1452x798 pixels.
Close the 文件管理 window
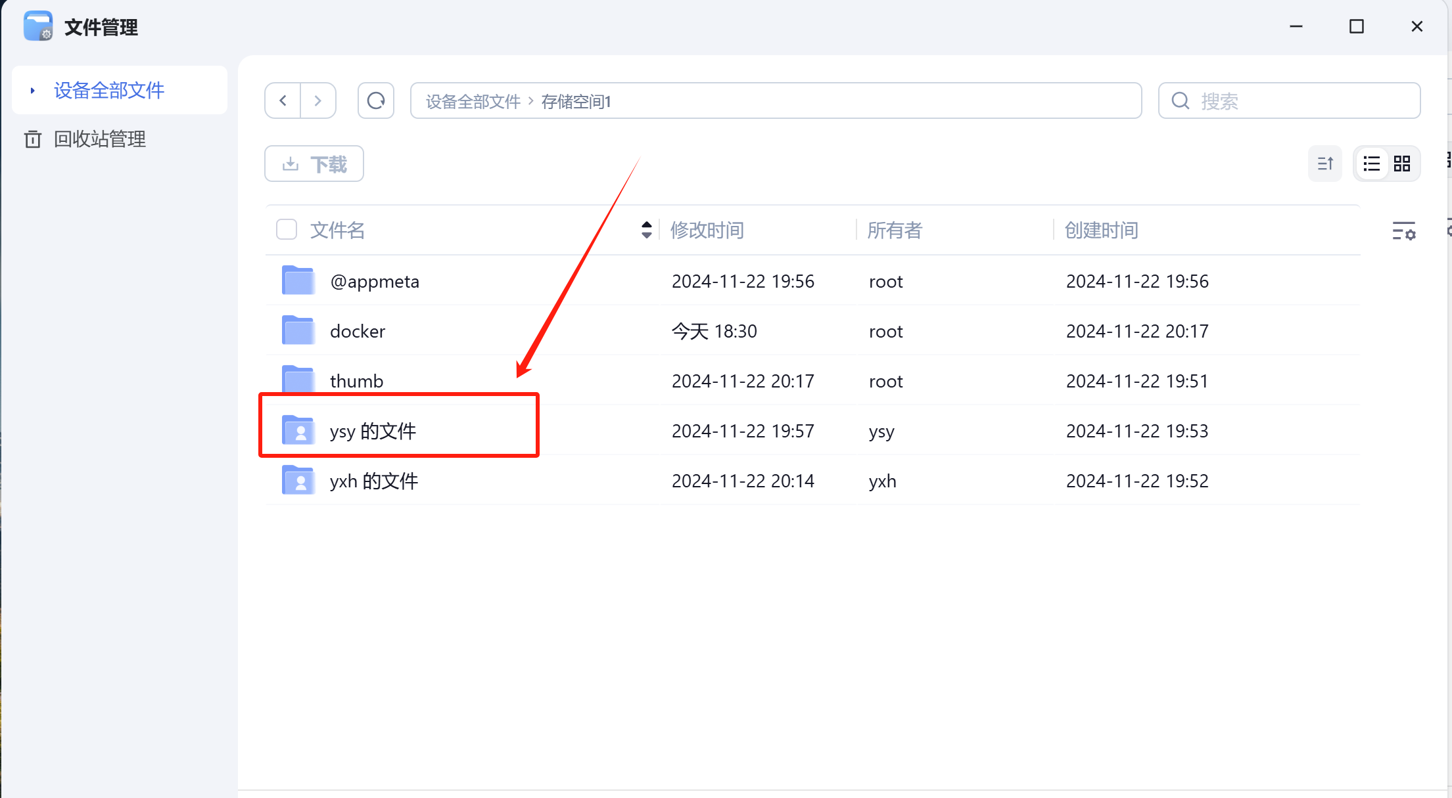(1417, 26)
